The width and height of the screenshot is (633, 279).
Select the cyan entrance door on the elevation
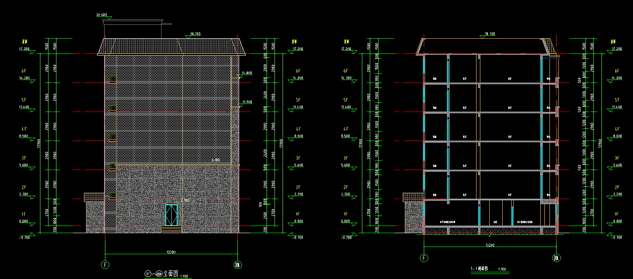[171, 215]
